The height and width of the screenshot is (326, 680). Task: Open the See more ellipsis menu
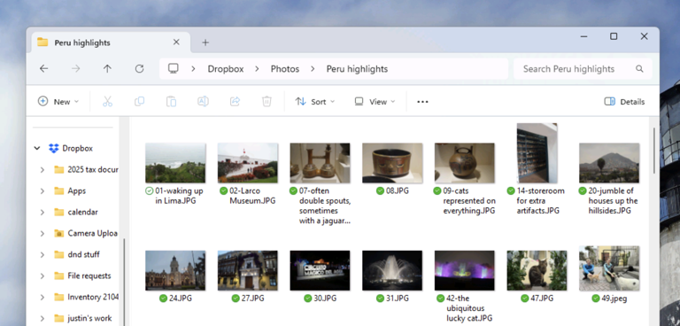(422, 102)
